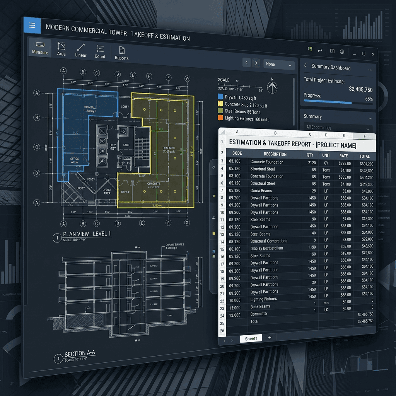Click 'PLAN VIEW - LEVEL 1' drawing title
The width and height of the screenshot is (396, 396).
click(87, 234)
